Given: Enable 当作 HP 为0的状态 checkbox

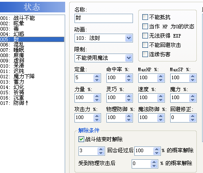Looking at the screenshot, I should 145,27.
